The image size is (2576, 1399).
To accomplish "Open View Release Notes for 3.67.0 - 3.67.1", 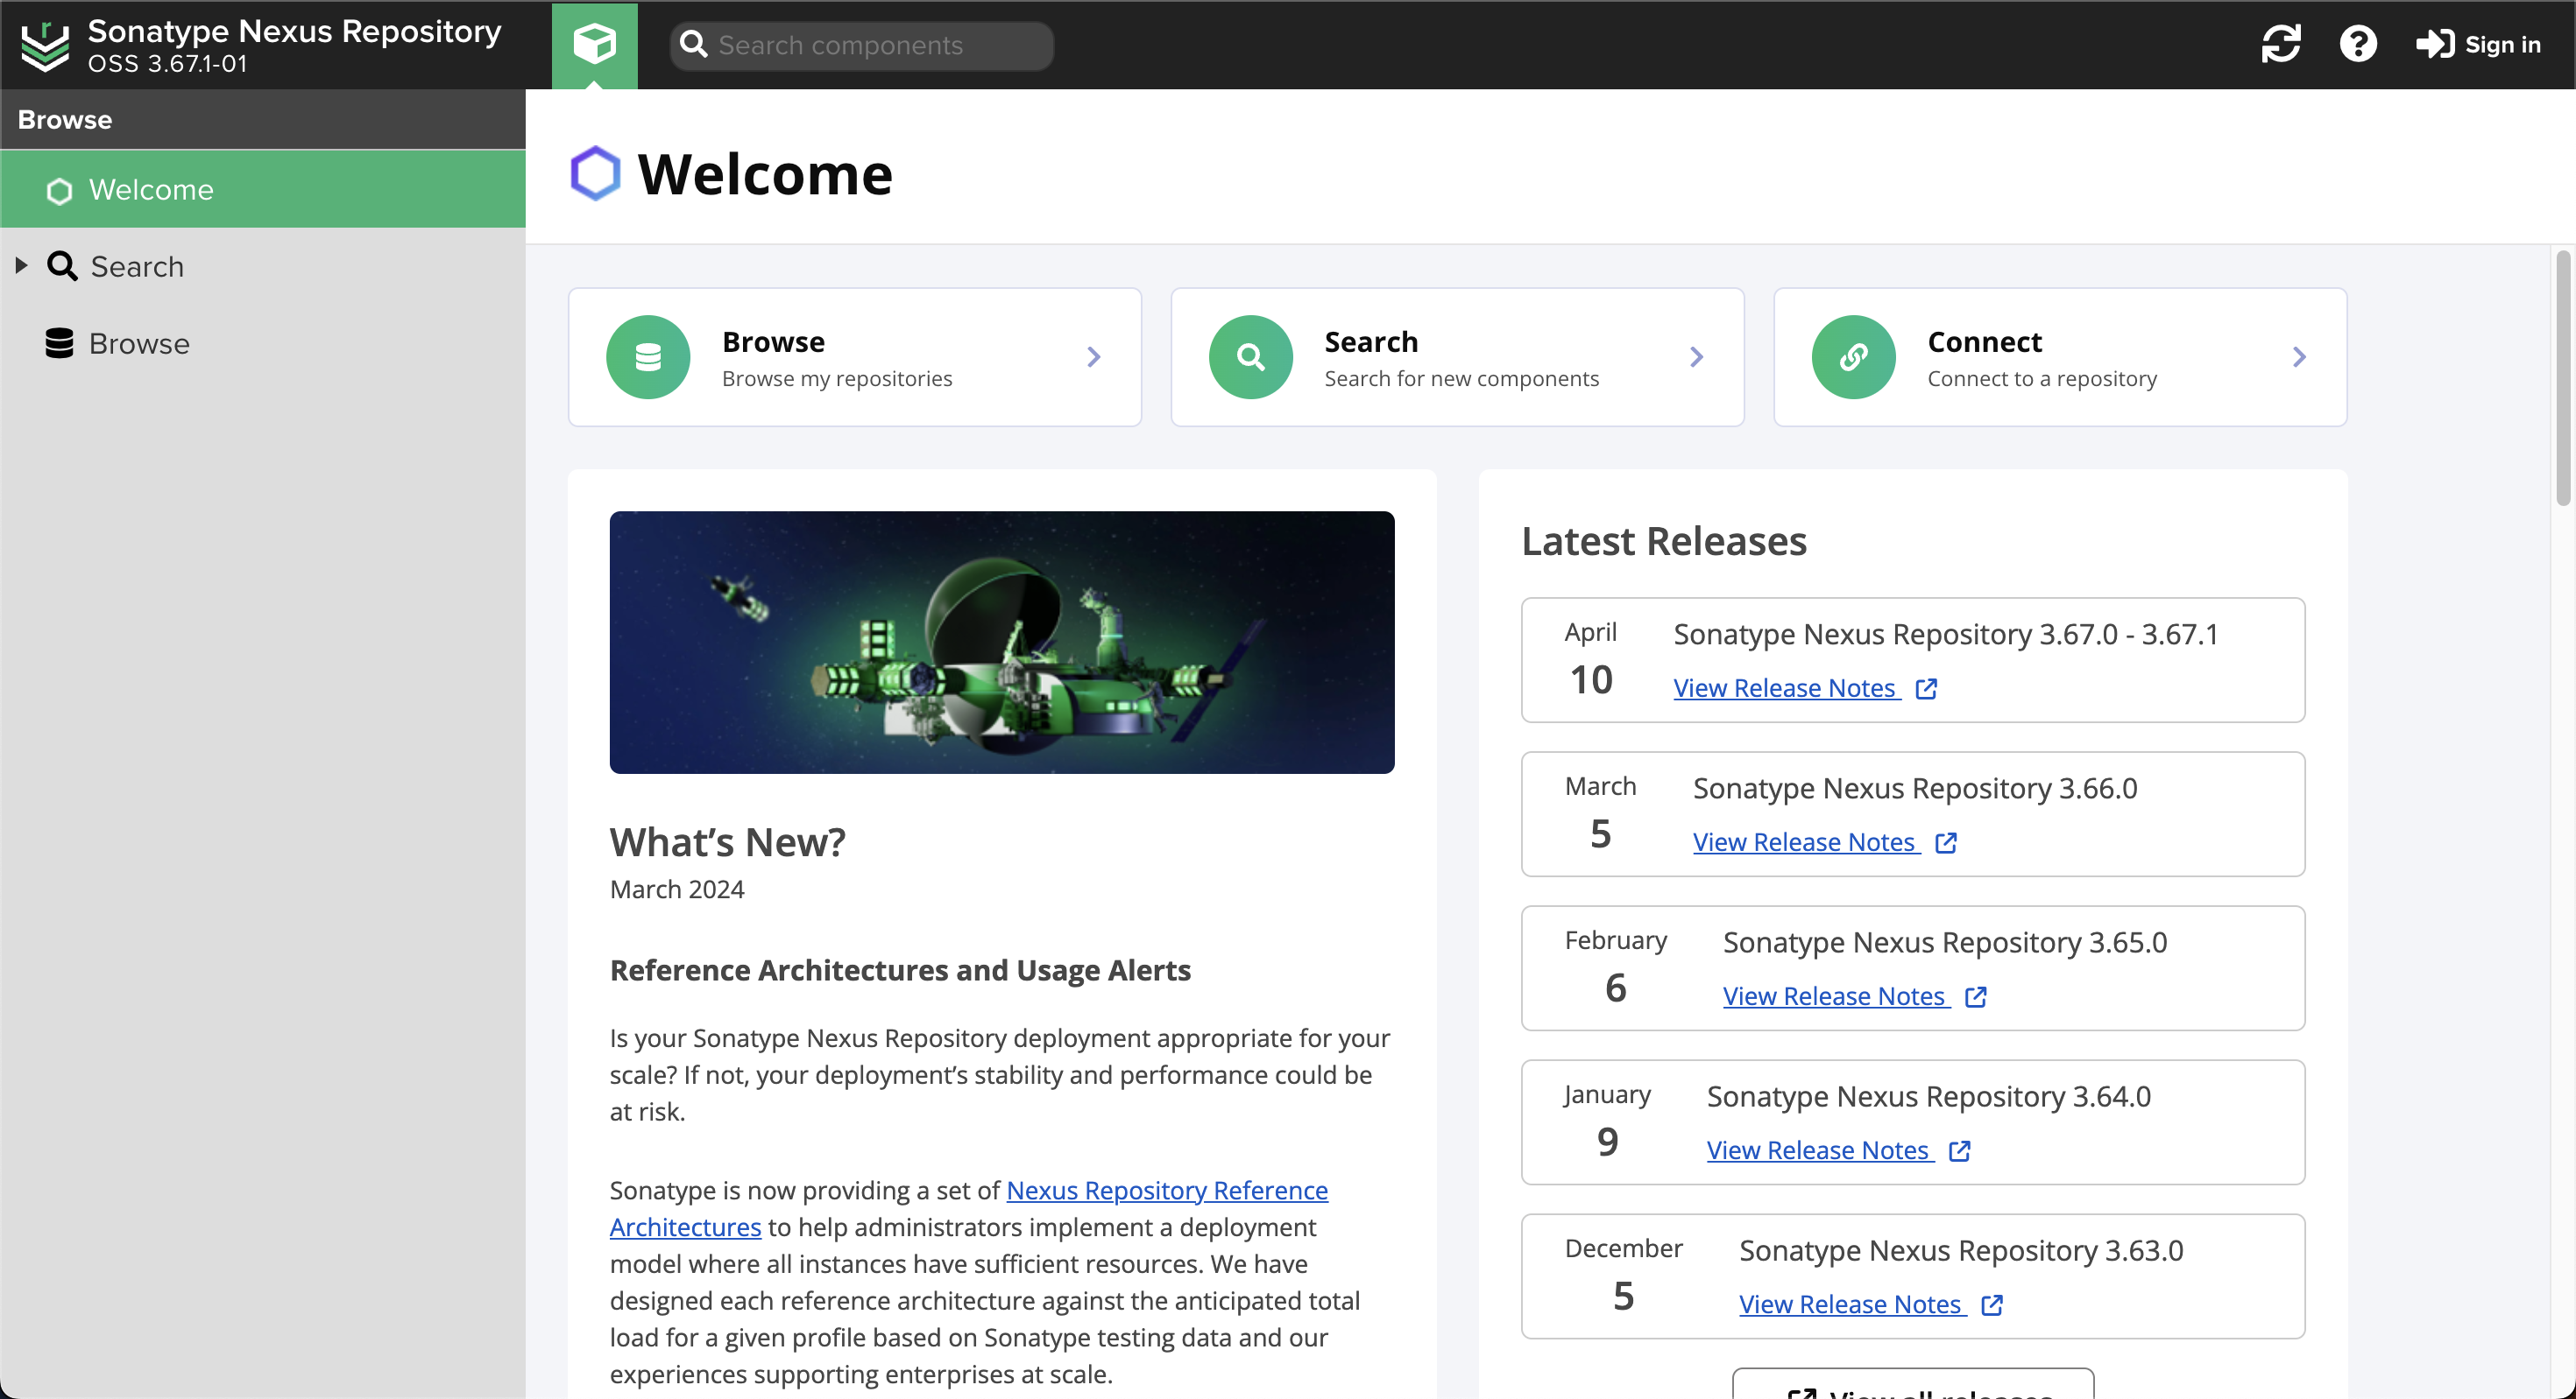I will click(1785, 688).
